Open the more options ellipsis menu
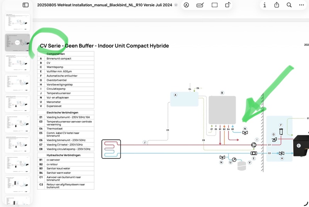The image size is (309, 207). pos(301,5)
